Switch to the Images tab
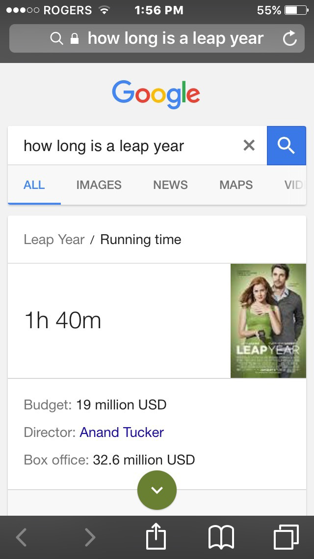Image resolution: width=314 pixels, height=559 pixels. (x=99, y=185)
